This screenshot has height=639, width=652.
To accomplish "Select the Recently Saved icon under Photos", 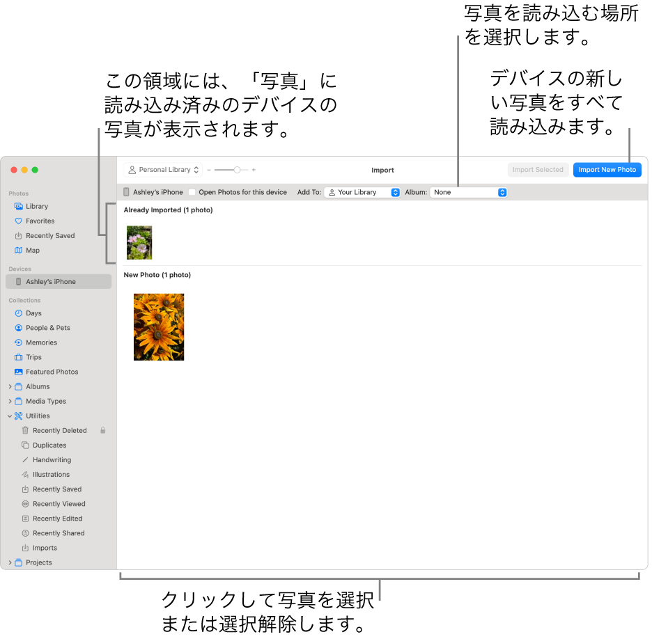I will click(x=18, y=236).
